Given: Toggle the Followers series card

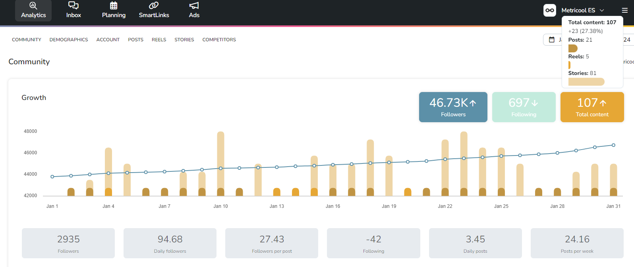Looking at the screenshot, I should point(453,107).
